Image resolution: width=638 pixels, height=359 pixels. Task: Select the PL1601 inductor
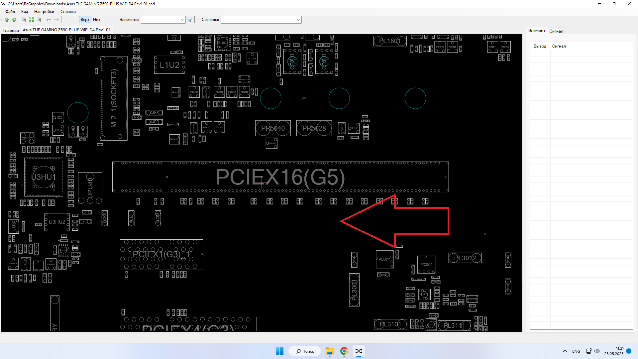390,41
